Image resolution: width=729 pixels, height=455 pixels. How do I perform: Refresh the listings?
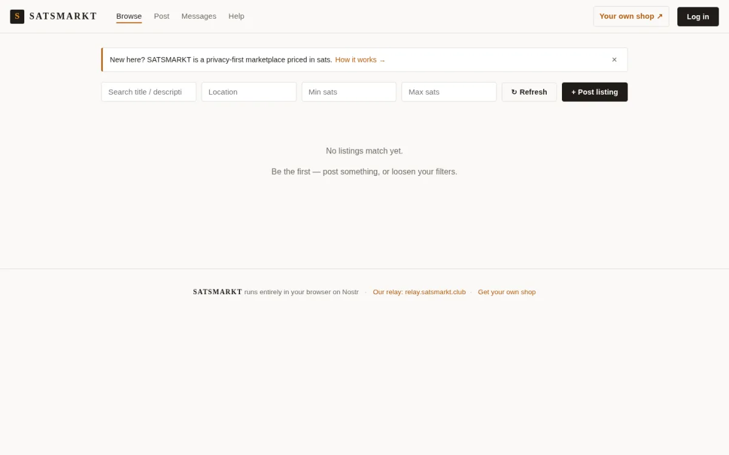[x=529, y=92]
